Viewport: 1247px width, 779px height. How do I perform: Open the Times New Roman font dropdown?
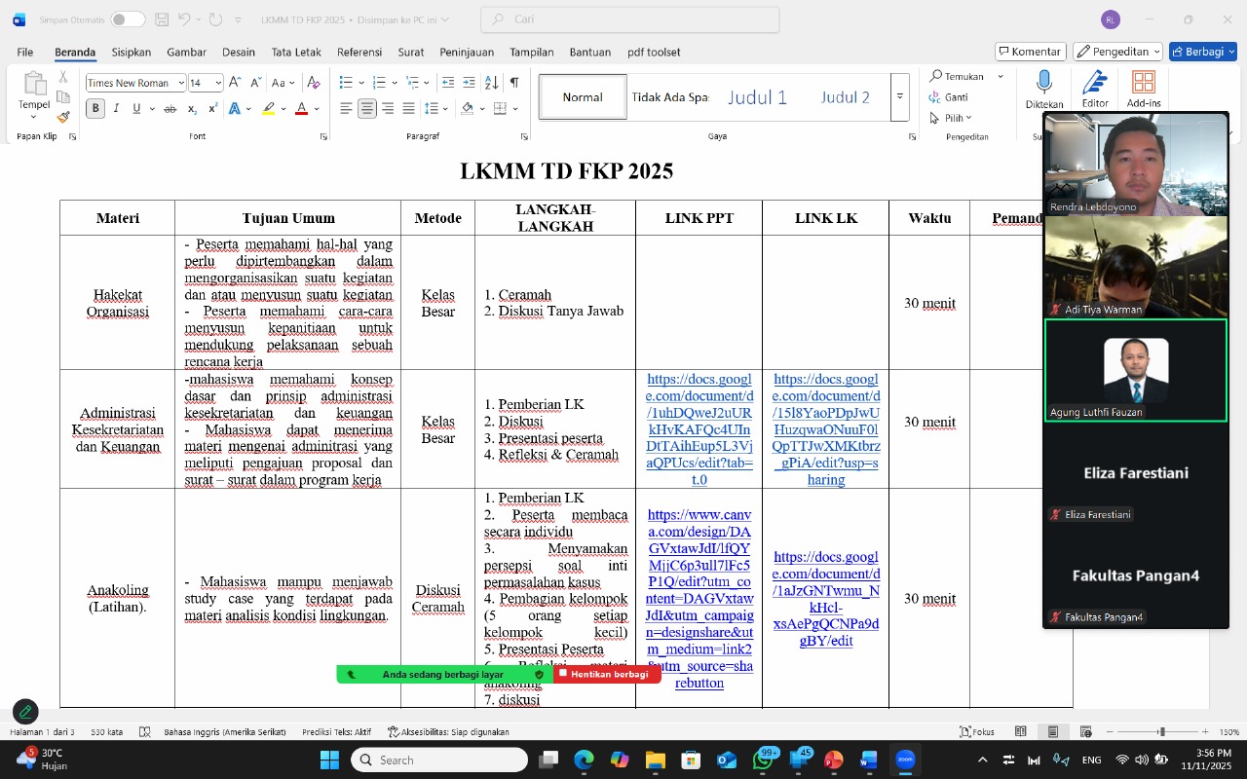coord(135,83)
